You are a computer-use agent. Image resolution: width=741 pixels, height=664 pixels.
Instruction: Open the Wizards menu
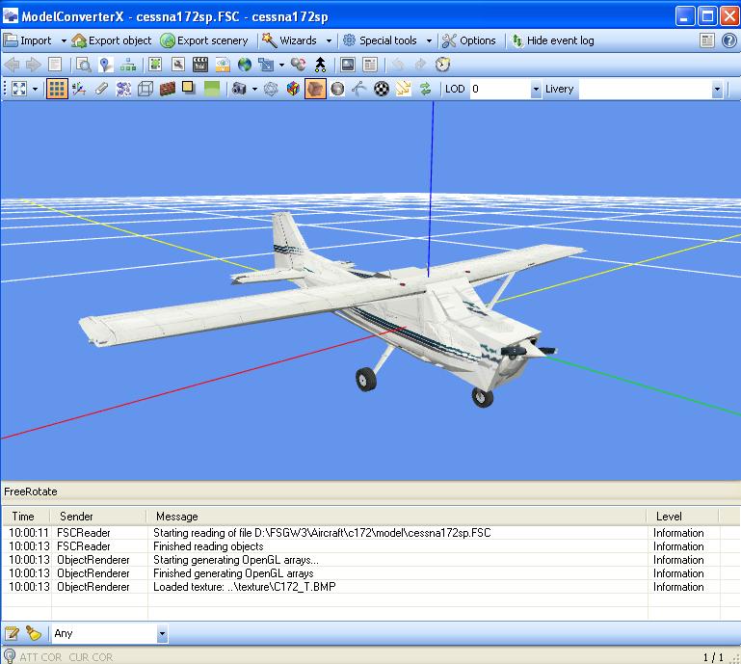pos(297,40)
